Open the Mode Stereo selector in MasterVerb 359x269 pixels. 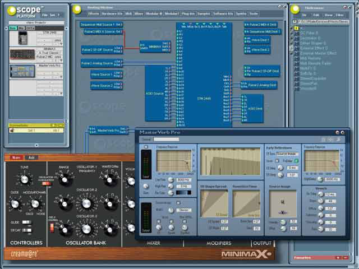click(x=183, y=210)
